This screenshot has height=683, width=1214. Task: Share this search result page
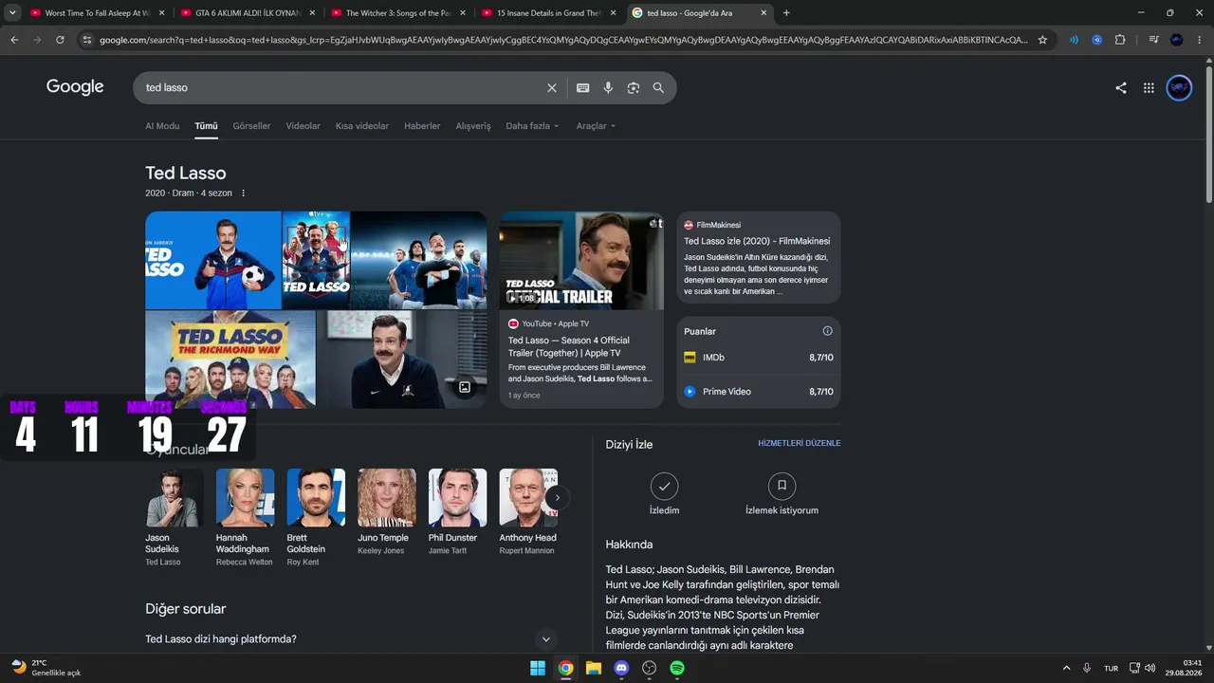click(x=1121, y=88)
